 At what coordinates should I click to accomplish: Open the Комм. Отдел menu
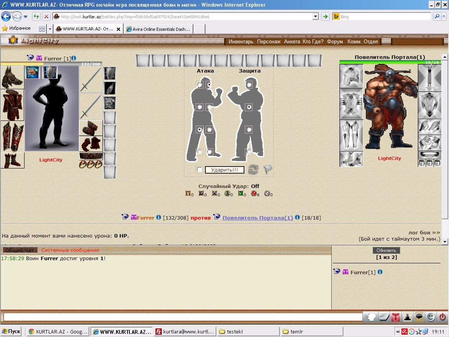click(362, 42)
